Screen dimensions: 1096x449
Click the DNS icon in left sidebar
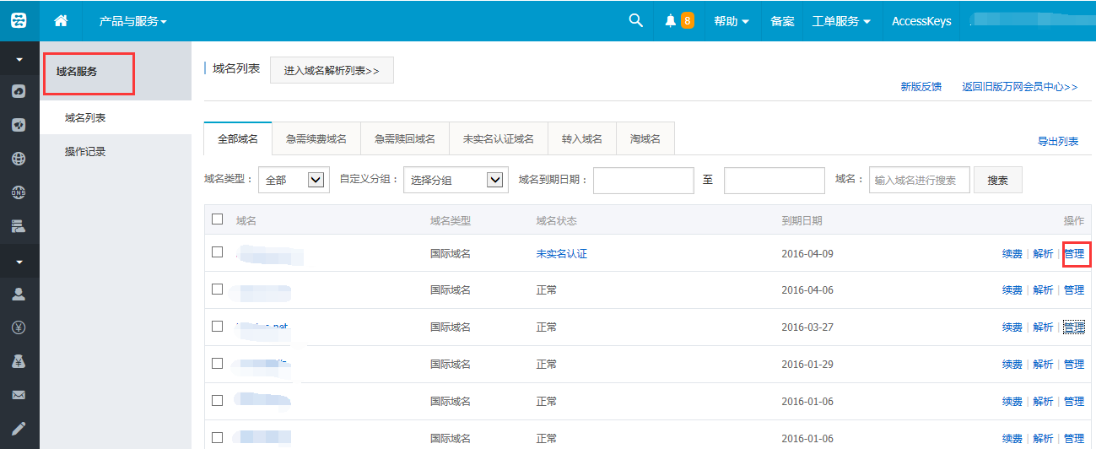(19, 192)
